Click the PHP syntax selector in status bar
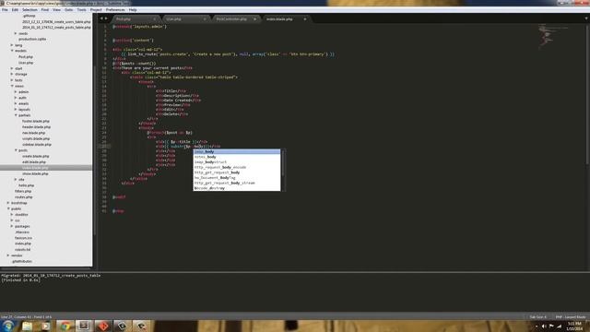590x332 pixels. [571, 317]
